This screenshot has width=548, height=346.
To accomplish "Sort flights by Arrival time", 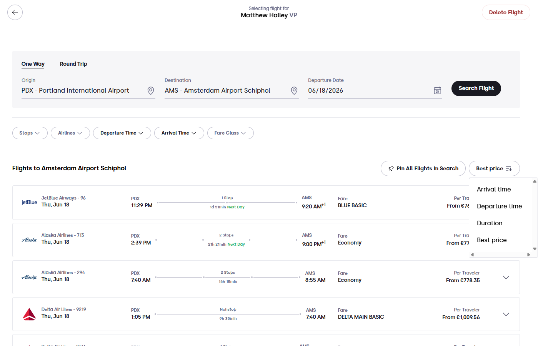I will coord(494,189).
